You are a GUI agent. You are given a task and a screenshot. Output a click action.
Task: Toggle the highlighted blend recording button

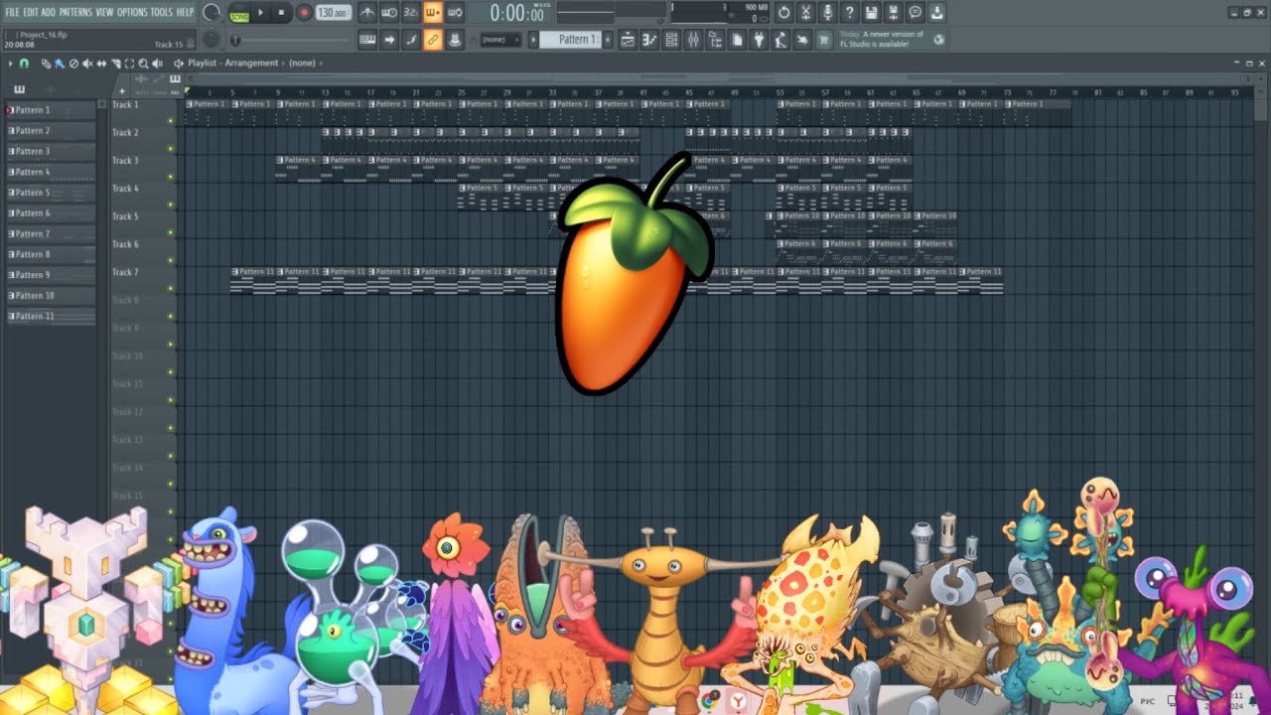(433, 12)
